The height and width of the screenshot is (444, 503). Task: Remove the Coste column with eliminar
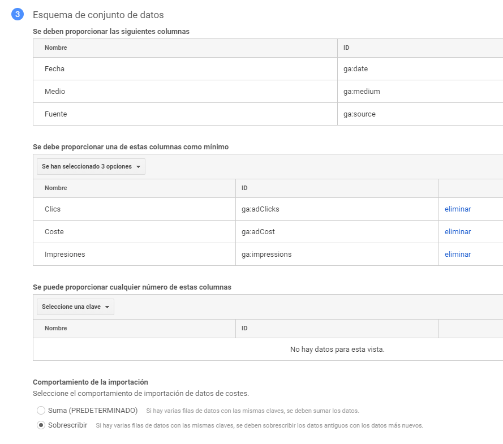pos(457,232)
